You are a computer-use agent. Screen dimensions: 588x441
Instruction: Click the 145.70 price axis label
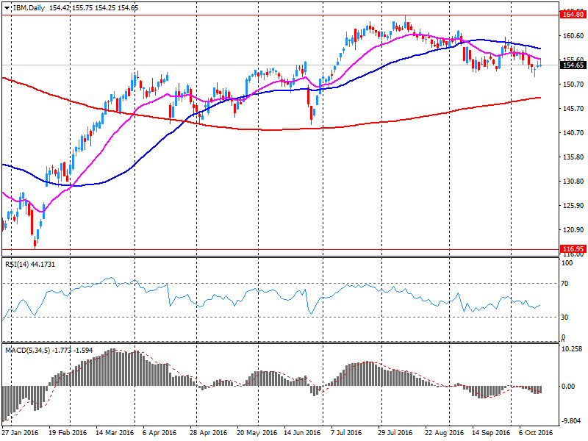point(573,108)
